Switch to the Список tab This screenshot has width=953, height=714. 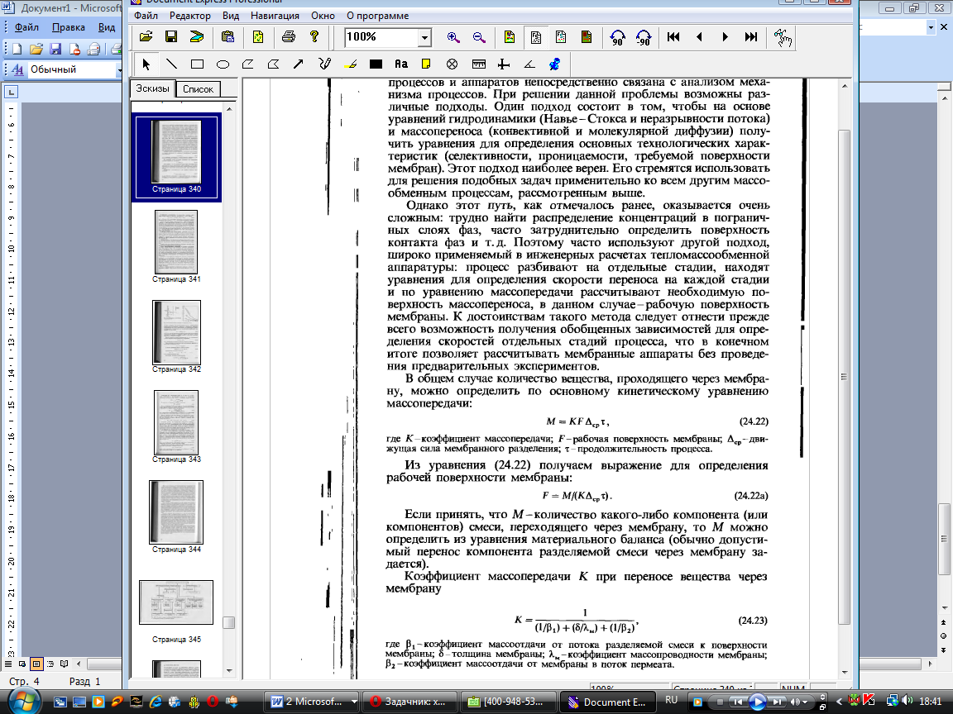coord(199,89)
